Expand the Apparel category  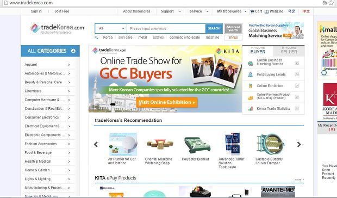[69, 65]
